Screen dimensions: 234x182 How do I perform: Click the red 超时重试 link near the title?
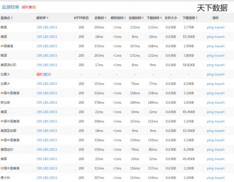(29, 7)
